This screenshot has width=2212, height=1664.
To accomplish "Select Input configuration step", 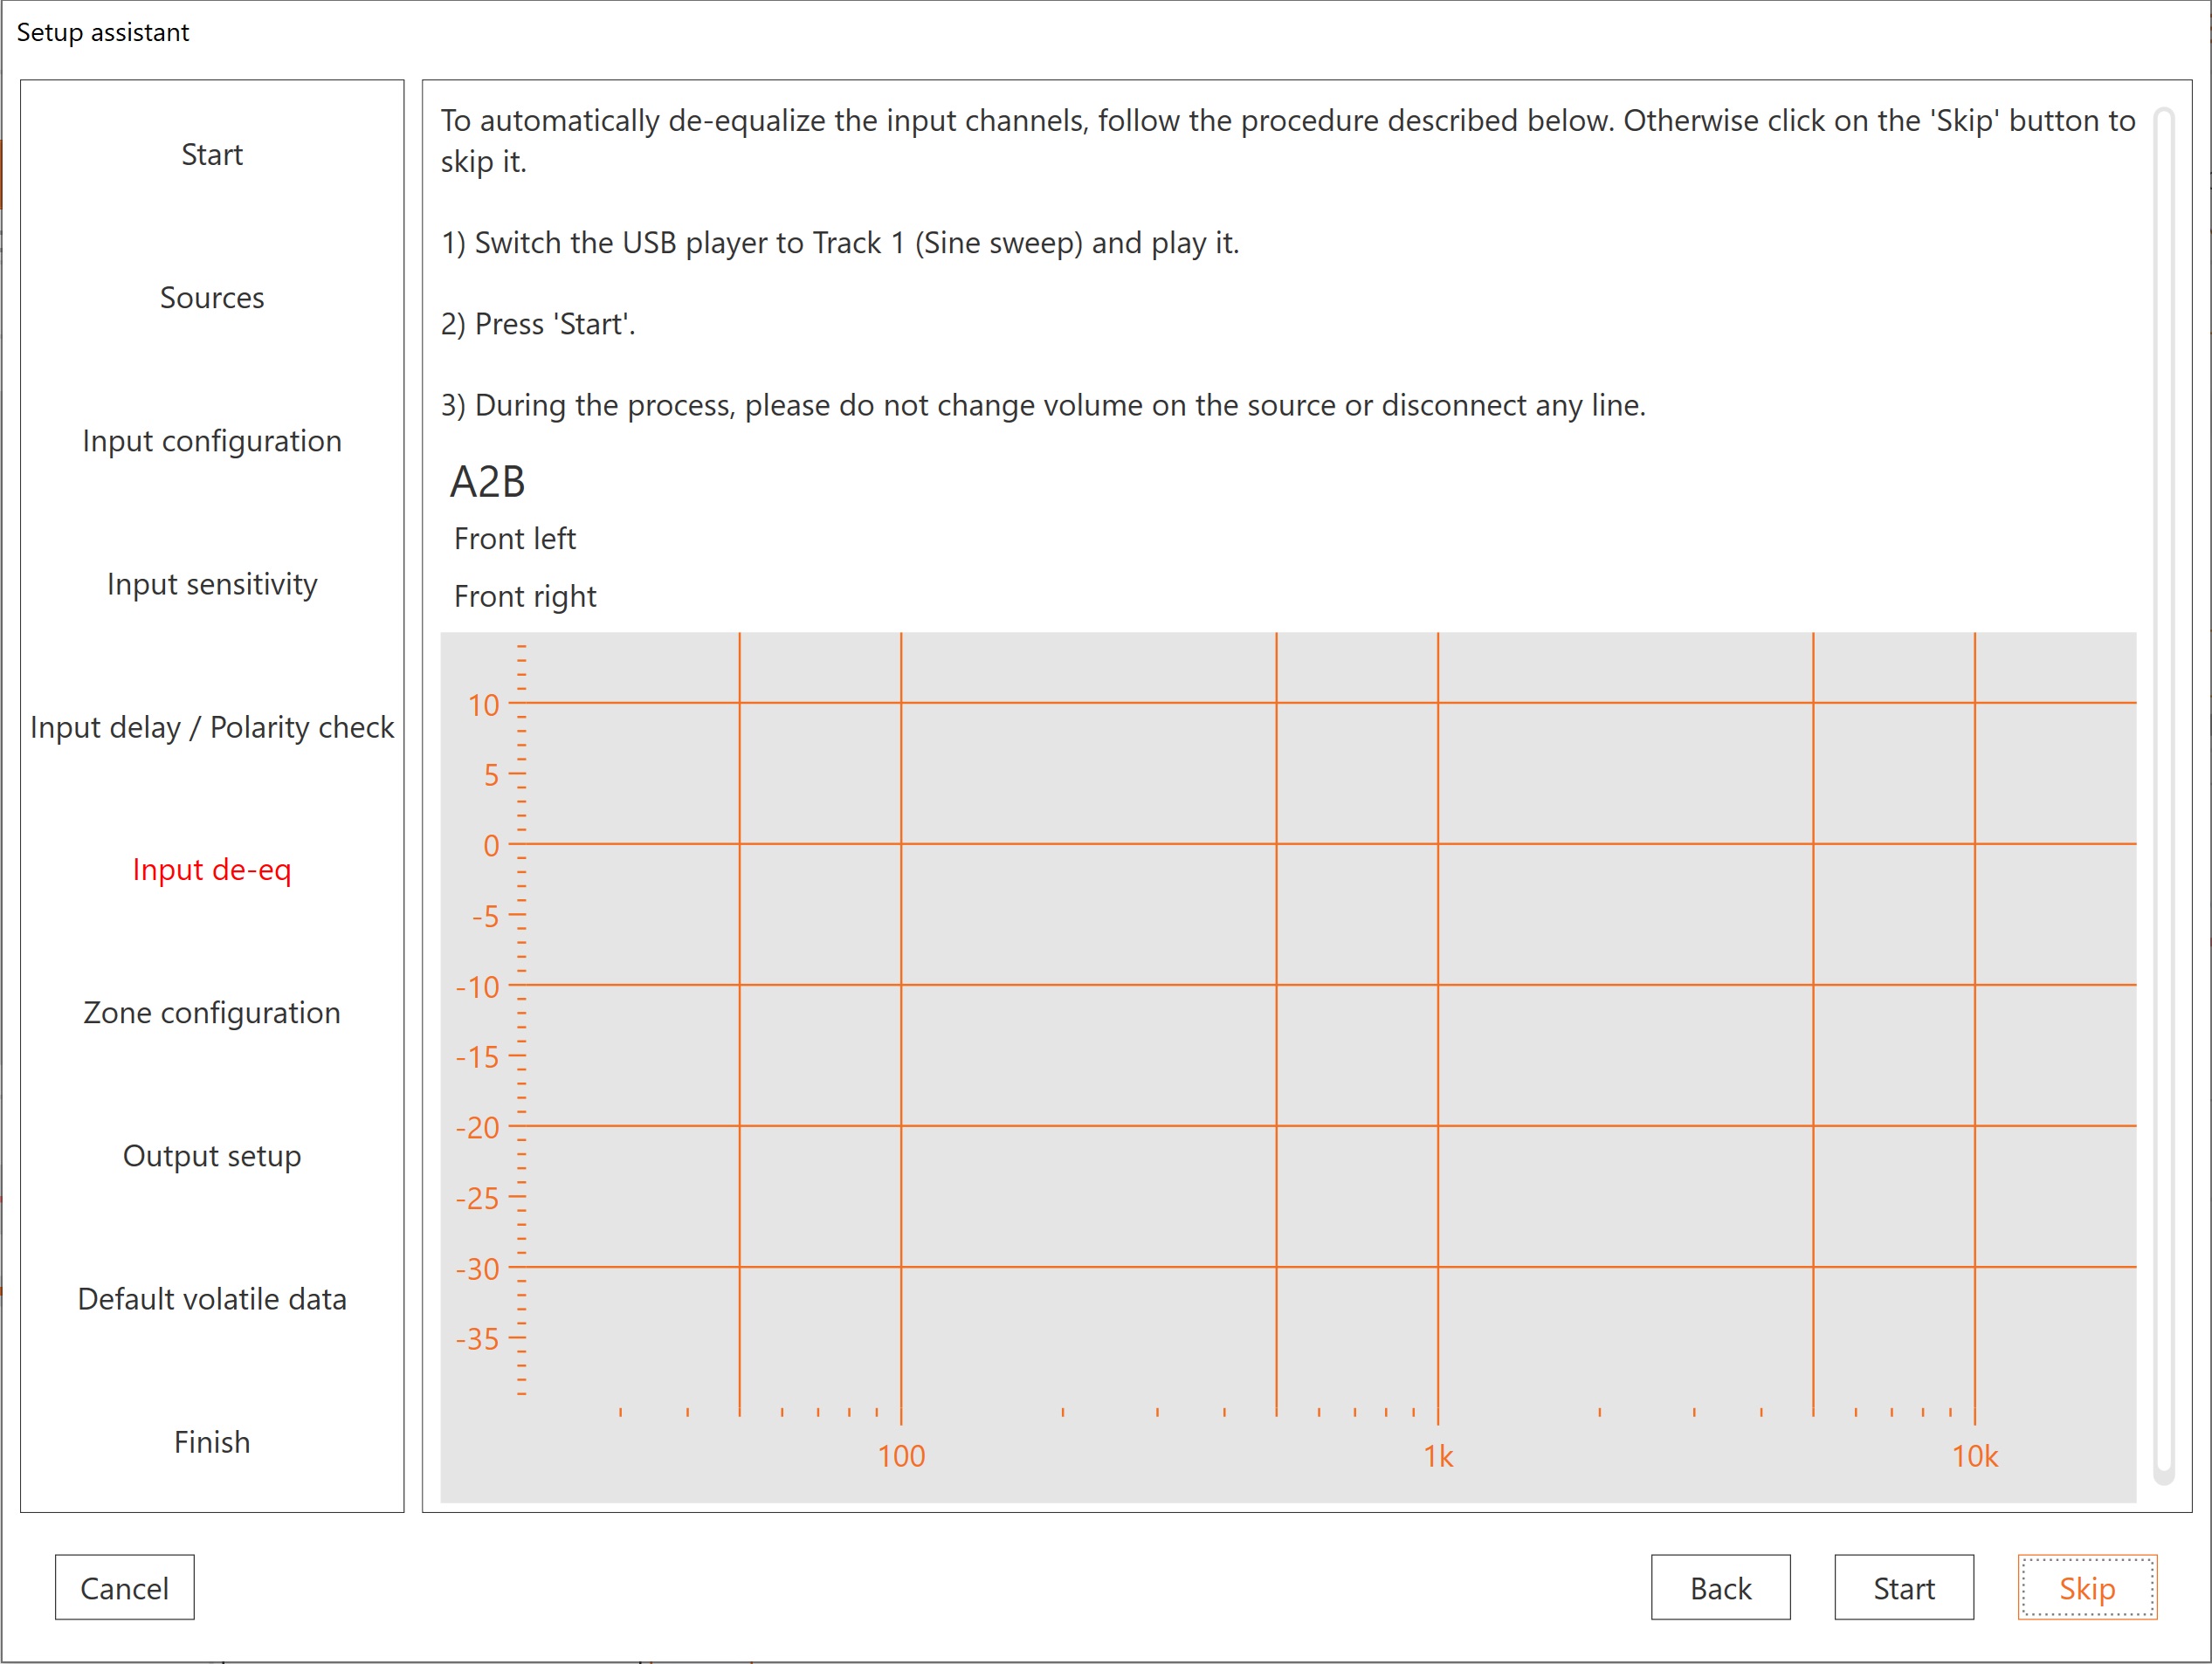I will pyautogui.click(x=211, y=440).
